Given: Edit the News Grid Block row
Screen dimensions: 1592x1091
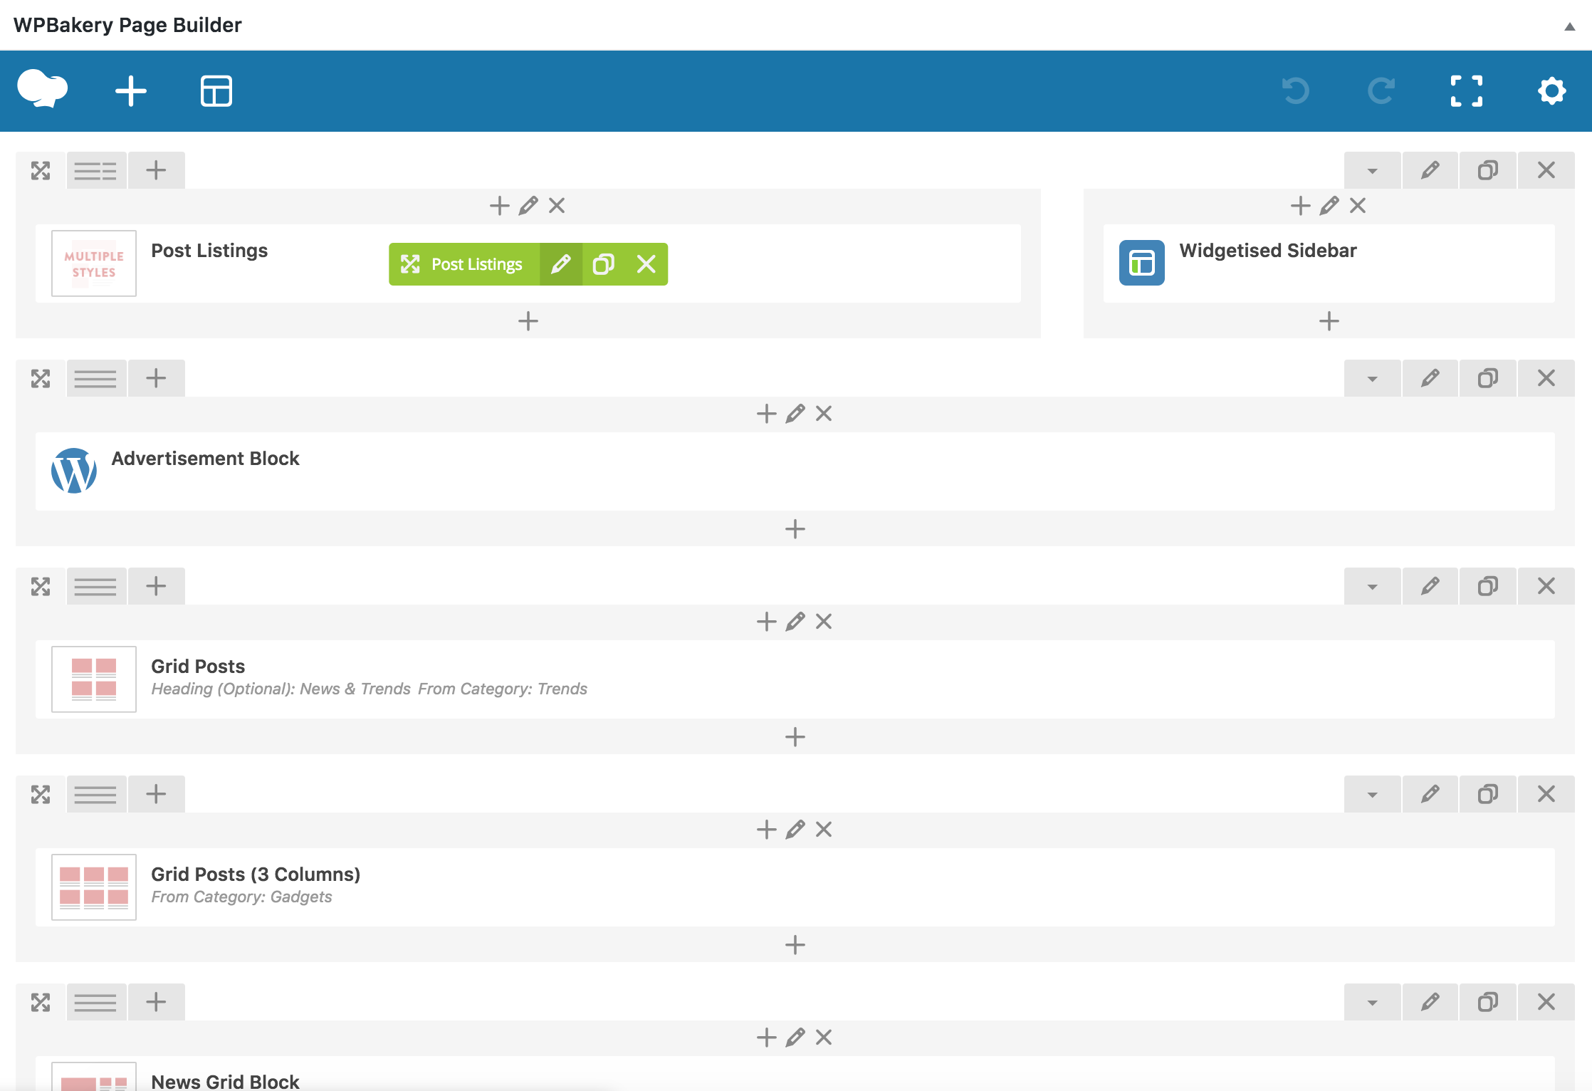Looking at the screenshot, I should [1430, 1002].
